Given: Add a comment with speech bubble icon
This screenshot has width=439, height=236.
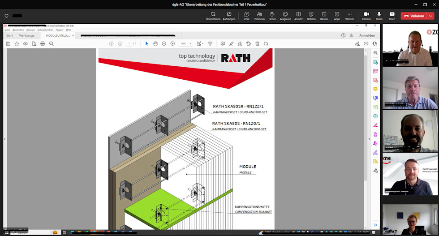Looking at the screenshot, I should click(223, 44).
